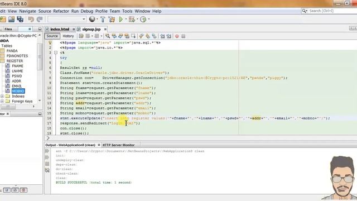Image resolution: width=357 pixels, height=201 pixels.
Task: Switch editor to Source view
Action: click(x=52, y=36)
